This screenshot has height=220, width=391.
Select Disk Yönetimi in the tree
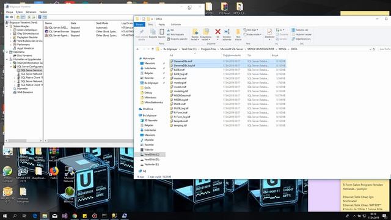click(24, 56)
